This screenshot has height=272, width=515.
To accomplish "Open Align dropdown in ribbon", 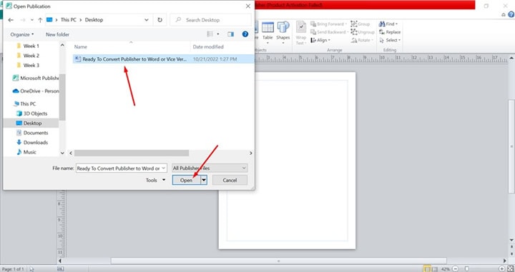I will click(320, 40).
